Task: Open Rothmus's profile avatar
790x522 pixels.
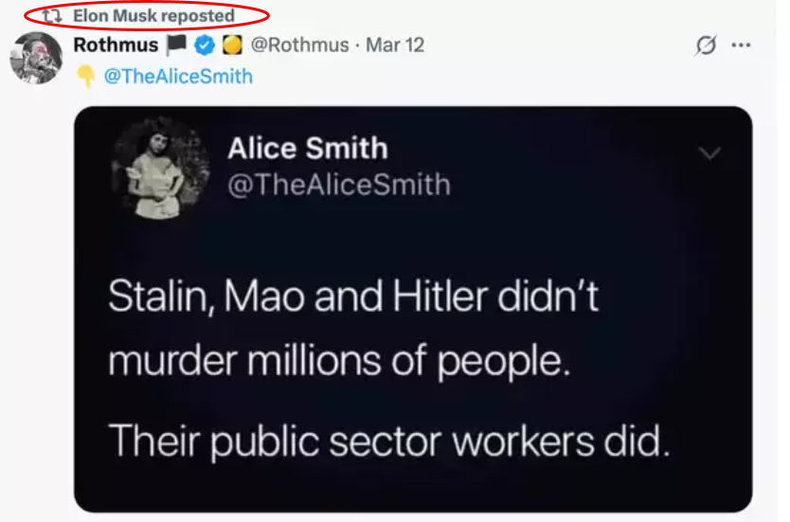Action: [x=36, y=58]
